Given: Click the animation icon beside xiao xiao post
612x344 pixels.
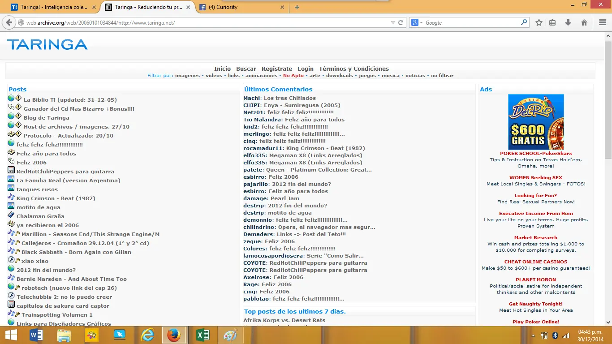Looking at the screenshot, I should coord(11,259).
